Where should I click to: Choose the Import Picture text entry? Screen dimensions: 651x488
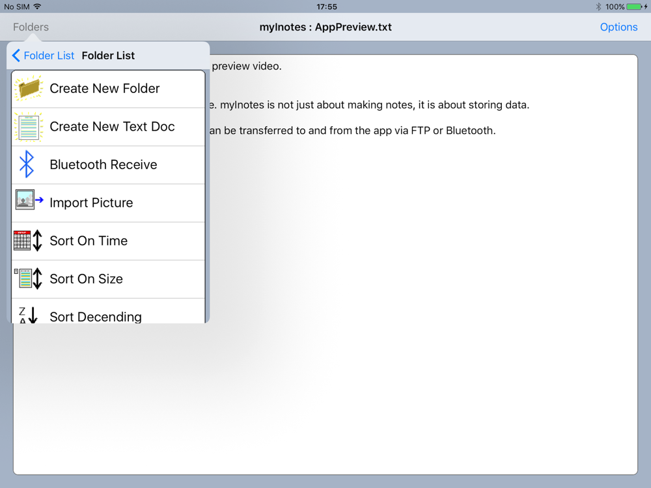pyautogui.click(x=91, y=203)
